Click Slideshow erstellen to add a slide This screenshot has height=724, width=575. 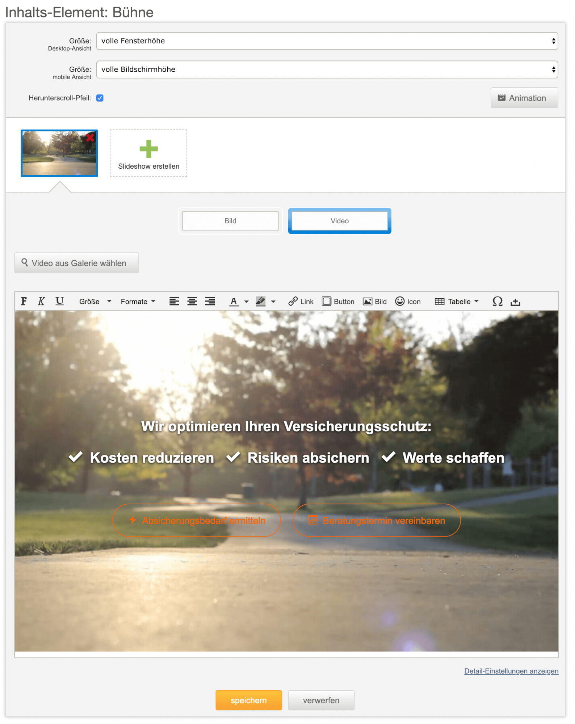(148, 153)
